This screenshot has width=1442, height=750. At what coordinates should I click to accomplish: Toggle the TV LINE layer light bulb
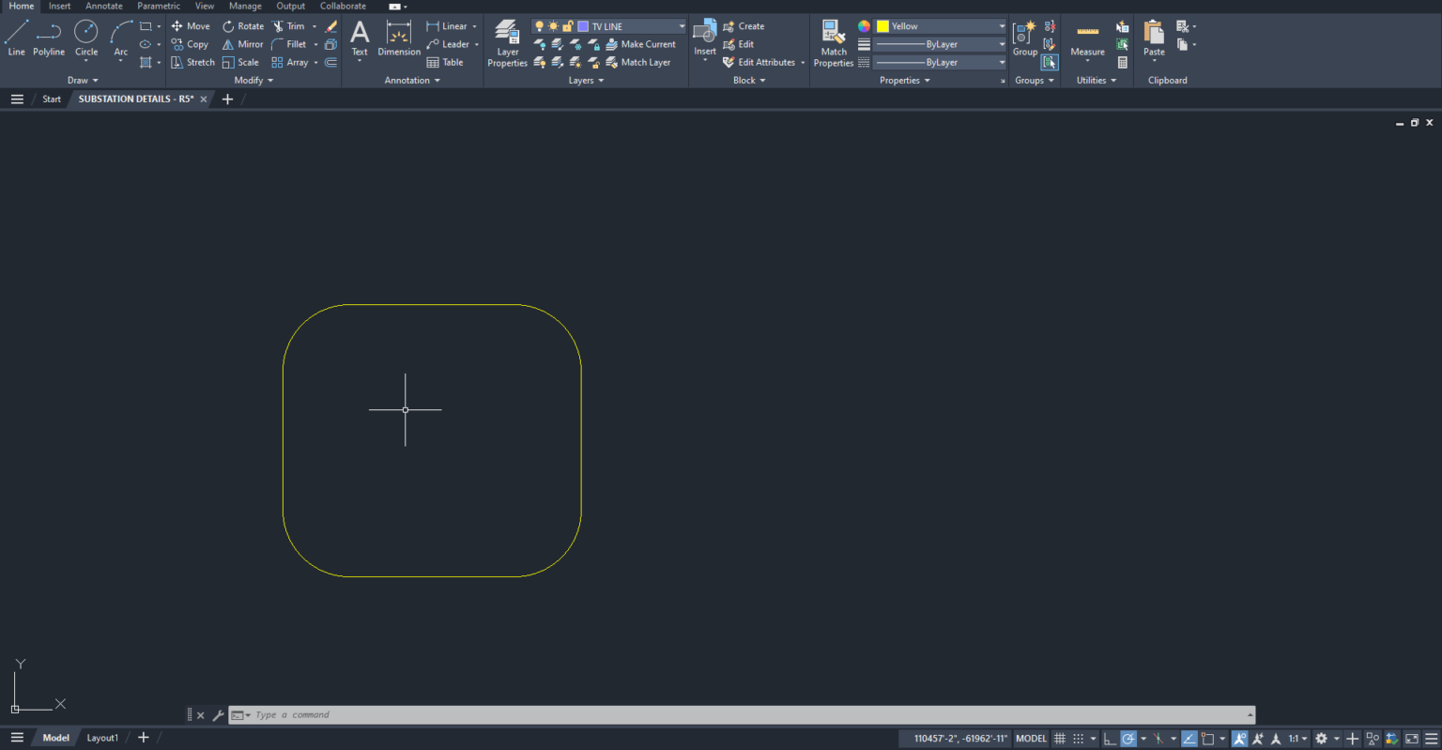coord(540,26)
